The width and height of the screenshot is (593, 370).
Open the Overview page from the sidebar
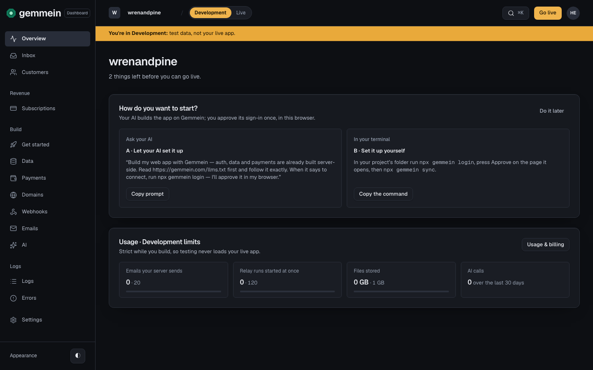47,39
